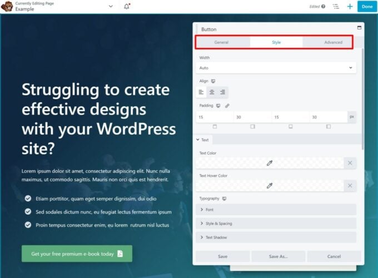Open the Text Hover Color picker swatch
The width and height of the screenshot is (378, 278).
[270, 186]
